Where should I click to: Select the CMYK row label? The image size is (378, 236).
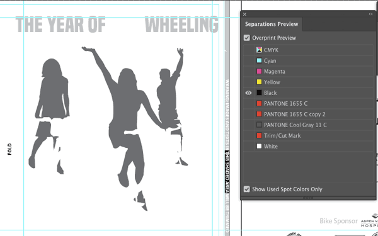pos(271,50)
